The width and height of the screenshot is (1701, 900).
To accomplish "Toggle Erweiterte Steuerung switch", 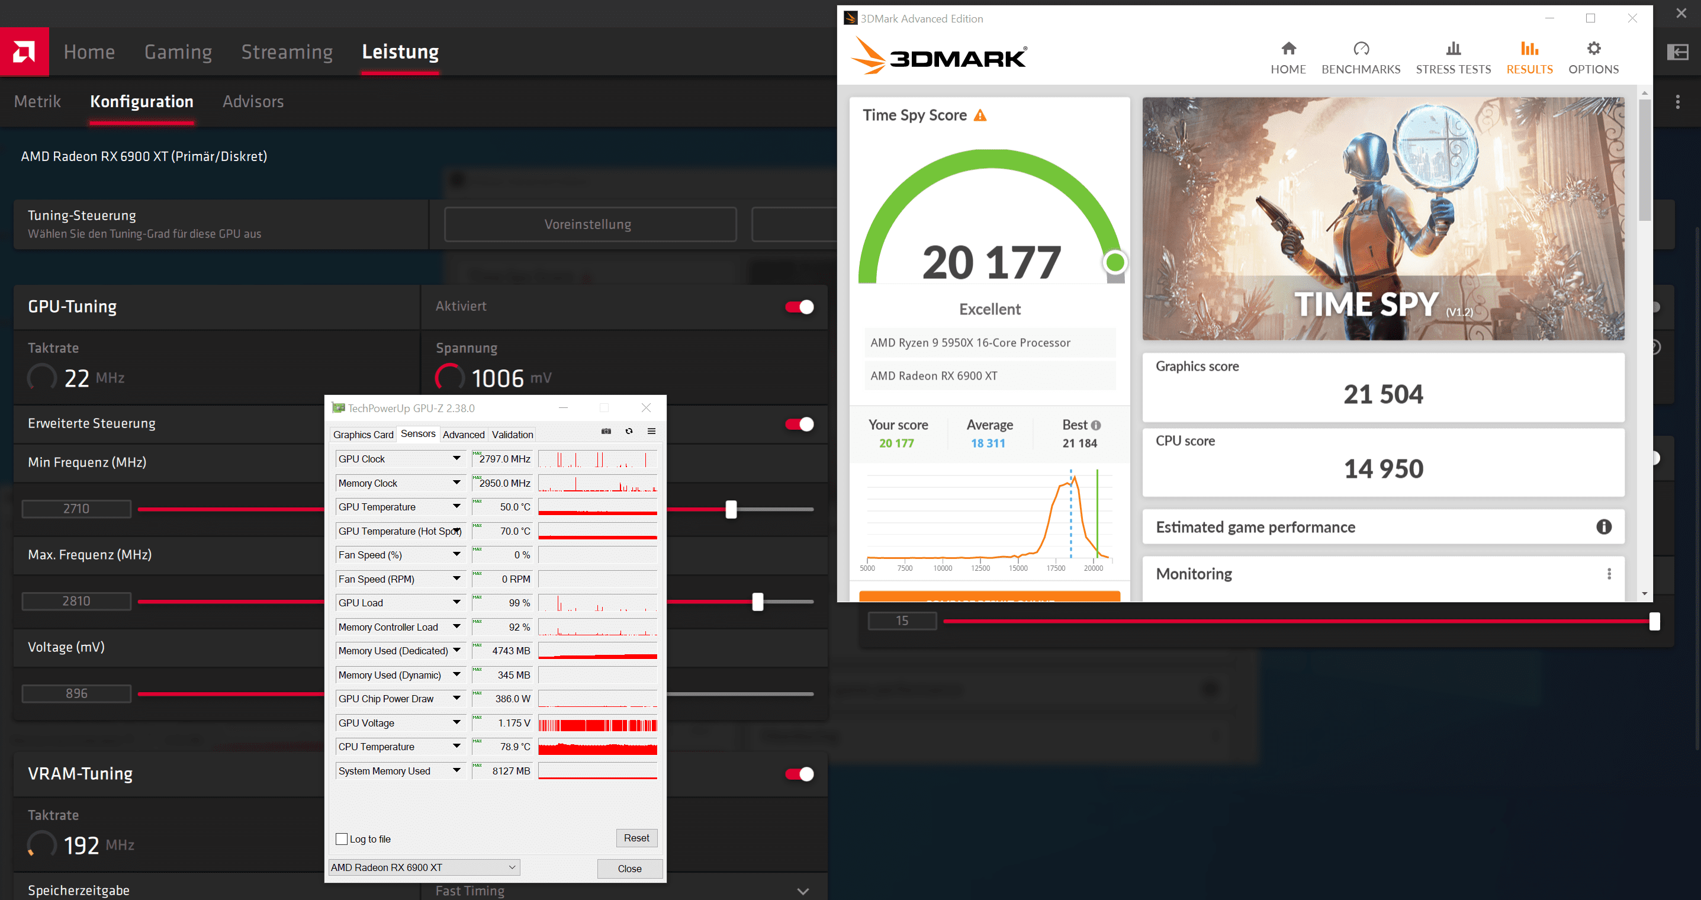I will (x=799, y=424).
